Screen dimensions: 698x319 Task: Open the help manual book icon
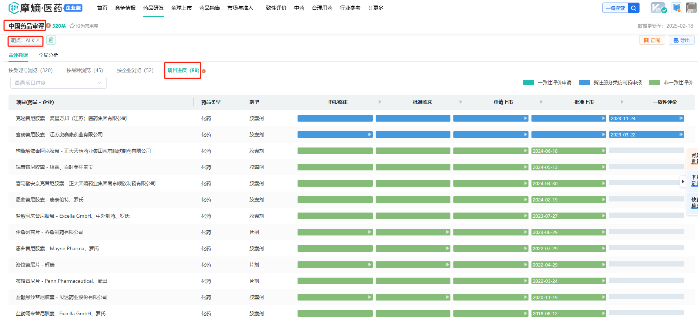click(677, 8)
